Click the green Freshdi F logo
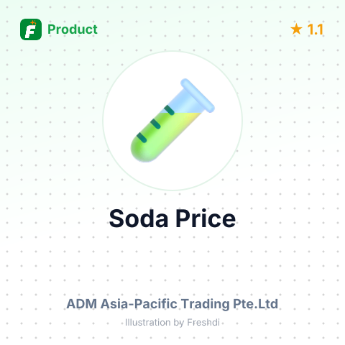Screen dimensions: 345x345 coord(31,29)
